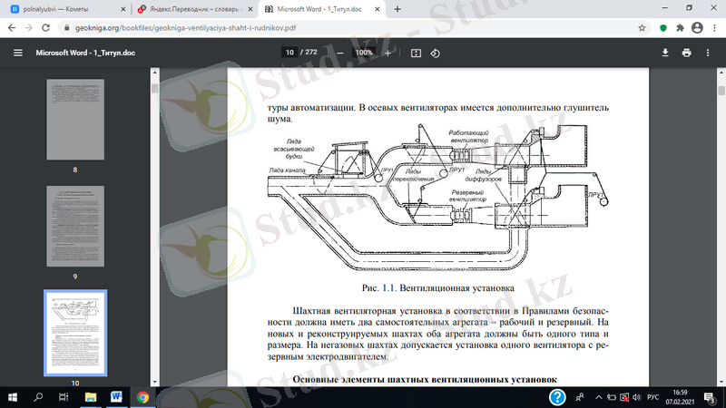
Task: Click the zoom in plus button
Action: point(388,53)
